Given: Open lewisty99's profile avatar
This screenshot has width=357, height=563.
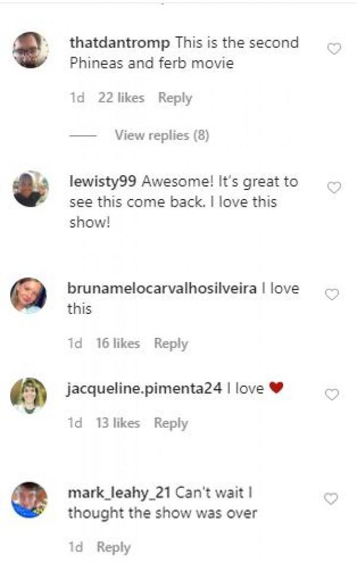Looking at the screenshot, I should pos(30,189).
